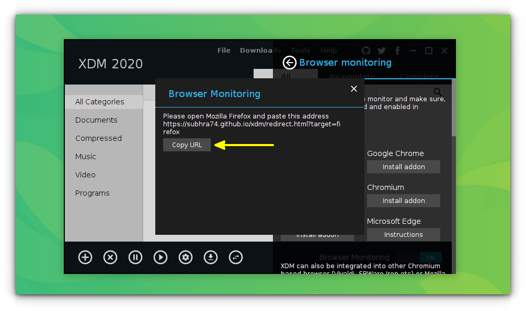The image size is (526, 311).
Task: Go back using the arrow beside Browser monitoring
Action: coord(289,63)
